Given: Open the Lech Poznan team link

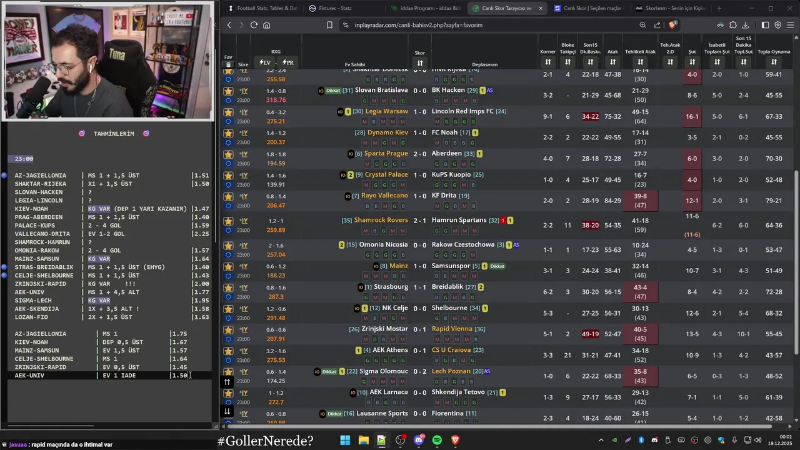Looking at the screenshot, I should coord(451,371).
